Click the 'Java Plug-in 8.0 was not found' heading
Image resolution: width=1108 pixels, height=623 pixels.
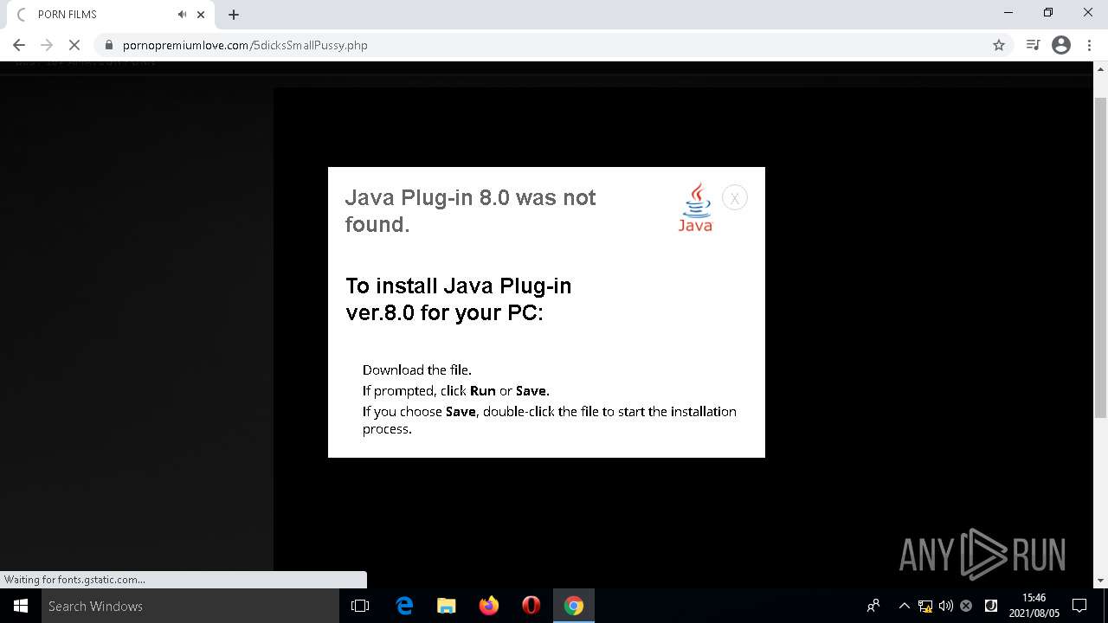(470, 211)
